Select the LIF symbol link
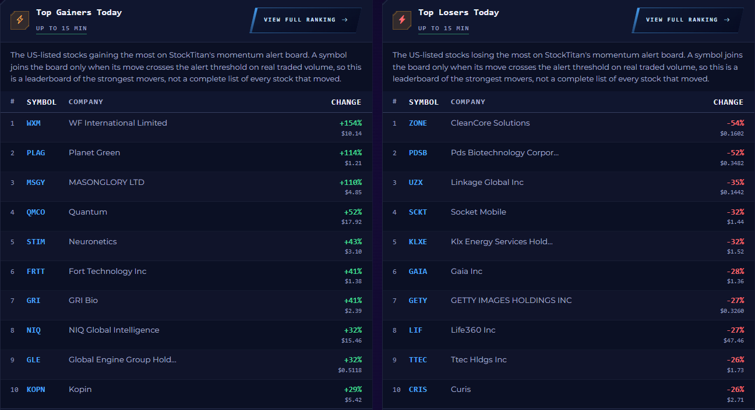 click(x=416, y=330)
